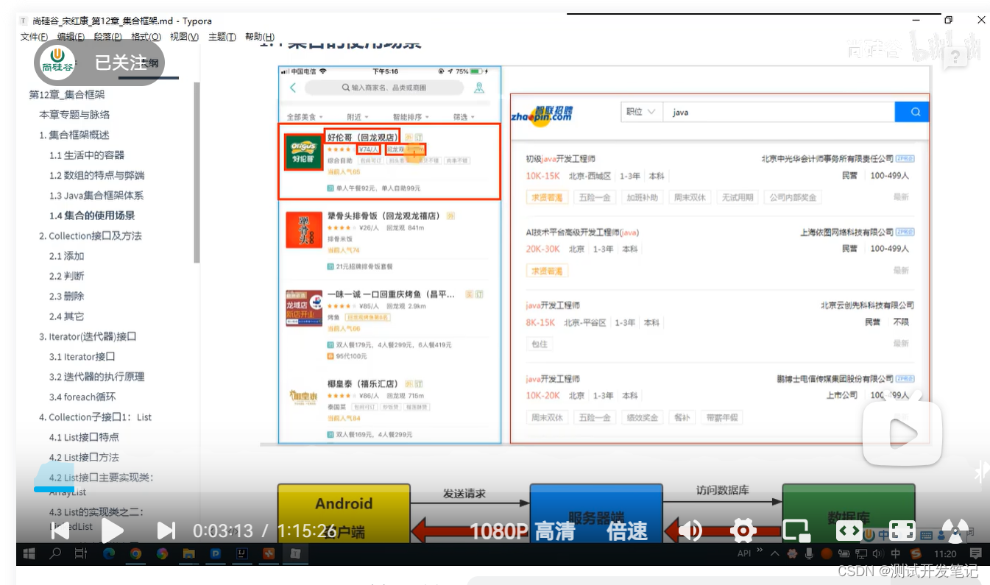Play the video from the control bar
The height and width of the screenshot is (585, 990).
coord(112,531)
